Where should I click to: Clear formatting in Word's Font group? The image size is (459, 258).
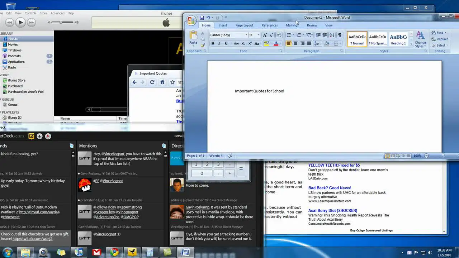point(279,35)
